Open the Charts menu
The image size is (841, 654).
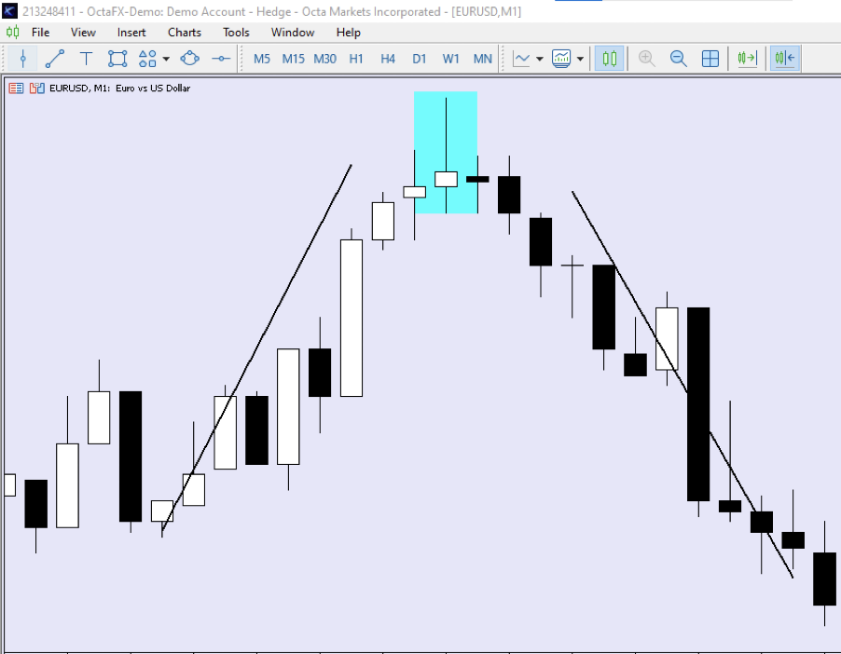[x=185, y=33]
